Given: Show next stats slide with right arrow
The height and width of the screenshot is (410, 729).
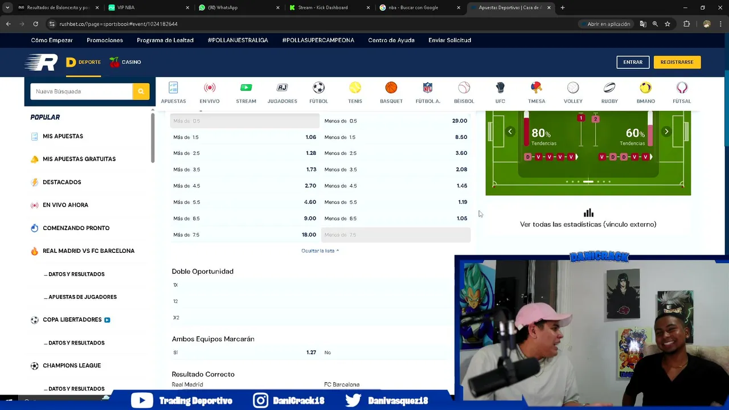Looking at the screenshot, I should 666,132.
